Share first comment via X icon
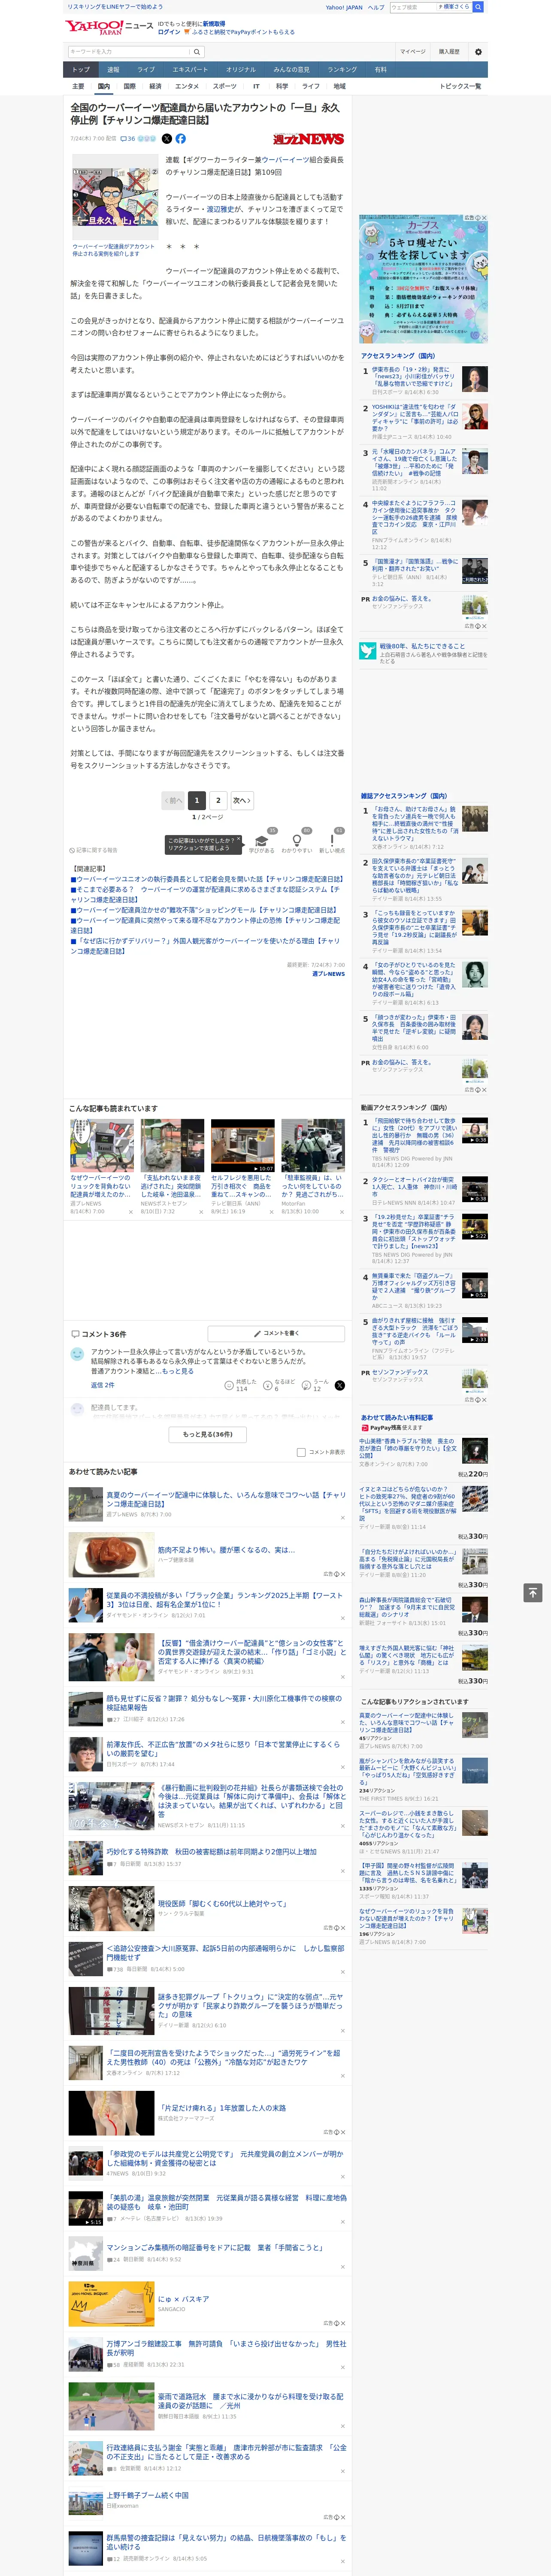The width and height of the screenshot is (551, 2576). point(339,1385)
